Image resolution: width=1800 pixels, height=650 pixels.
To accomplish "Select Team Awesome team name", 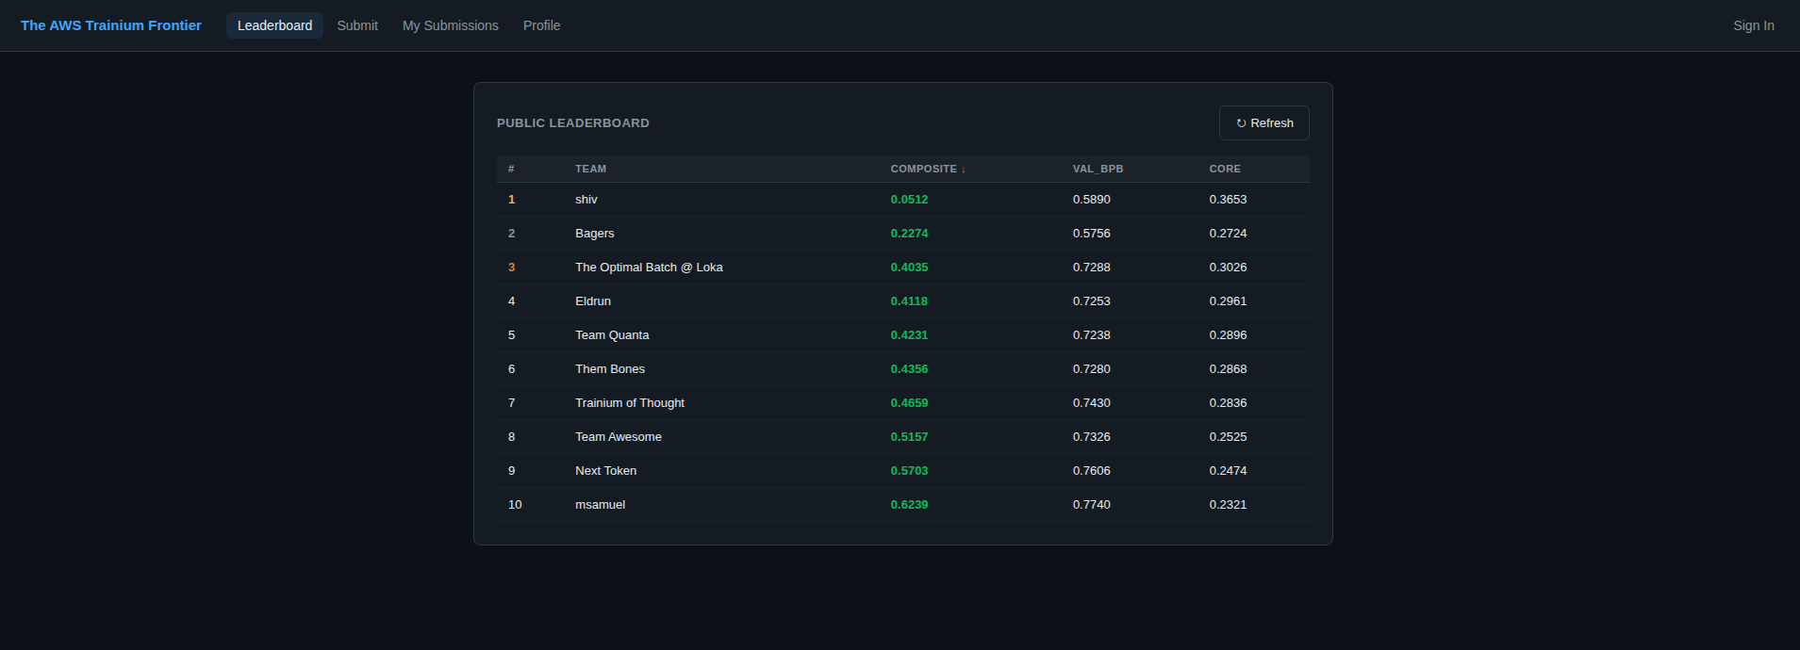I will pos(619,437).
